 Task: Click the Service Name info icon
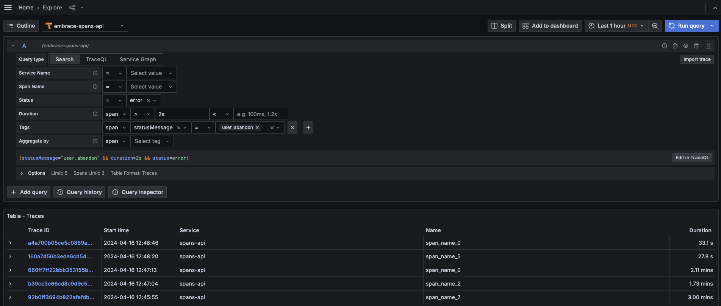pos(95,73)
